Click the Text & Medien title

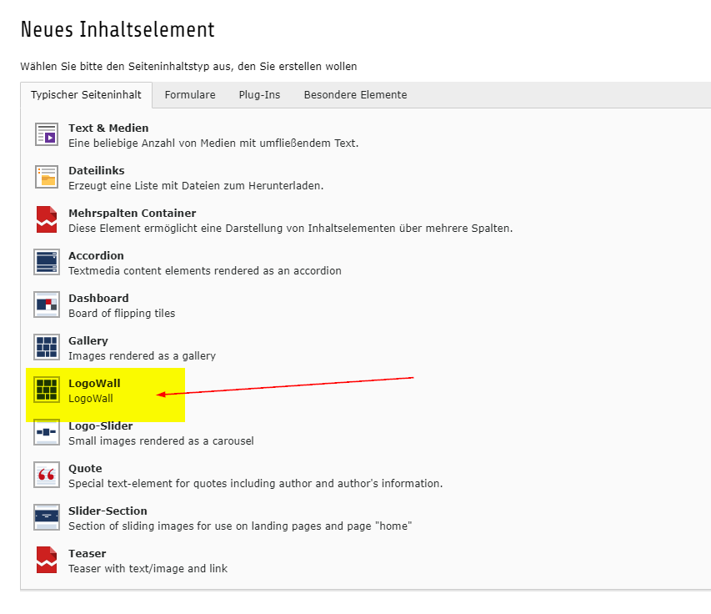(x=108, y=128)
